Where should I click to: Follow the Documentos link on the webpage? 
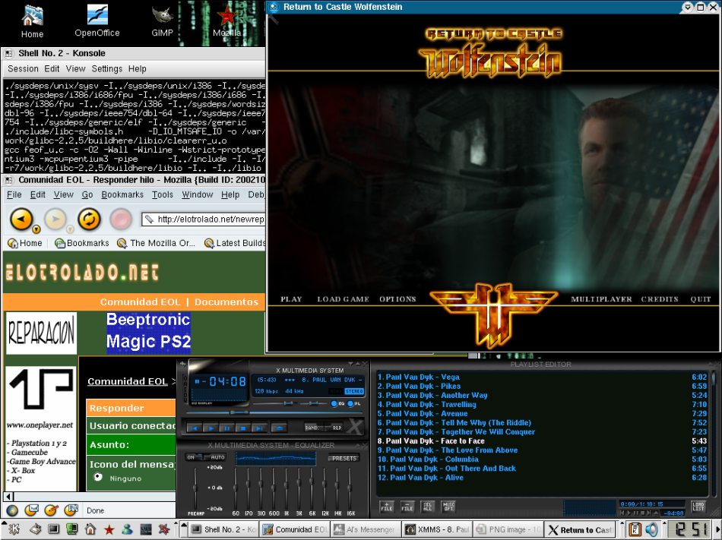click(226, 302)
